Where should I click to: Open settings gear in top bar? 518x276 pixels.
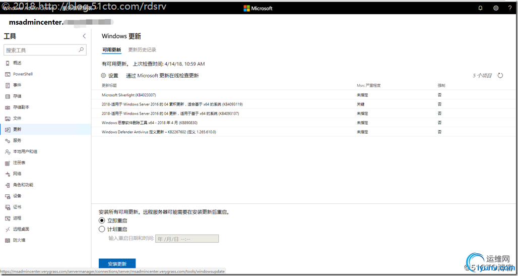[x=496, y=8]
